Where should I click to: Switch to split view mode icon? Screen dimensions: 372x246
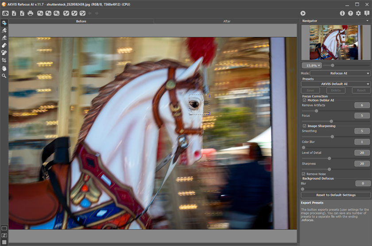tap(4, 235)
